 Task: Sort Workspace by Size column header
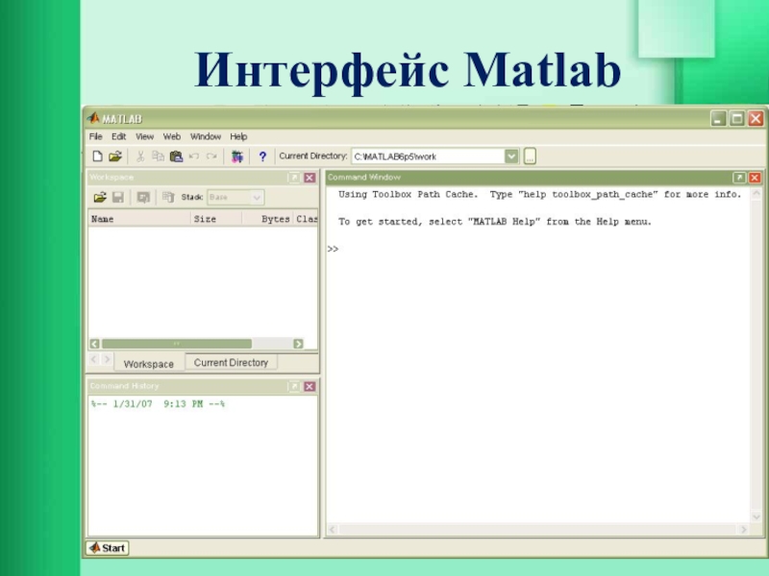[x=216, y=219]
